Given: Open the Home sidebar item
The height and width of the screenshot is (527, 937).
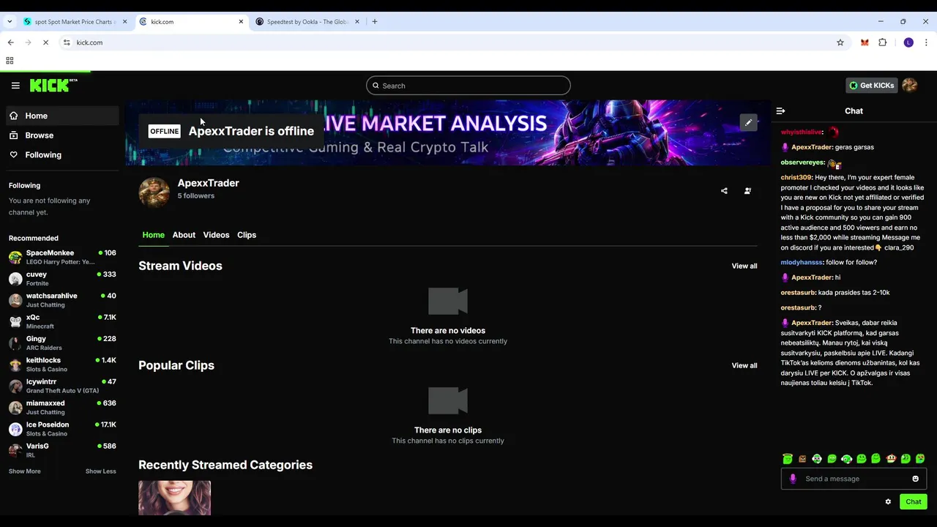Looking at the screenshot, I should click(x=61, y=116).
